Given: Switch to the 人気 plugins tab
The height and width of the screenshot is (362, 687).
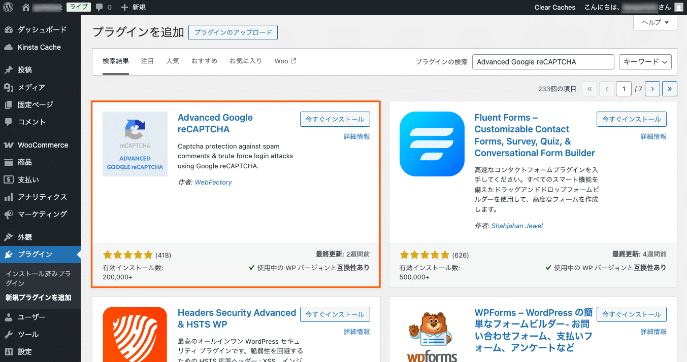Looking at the screenshot, I should point(173,61).
